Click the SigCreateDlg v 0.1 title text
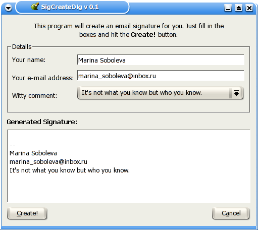The height and width of the screenshot is (230, 258). 70,7
